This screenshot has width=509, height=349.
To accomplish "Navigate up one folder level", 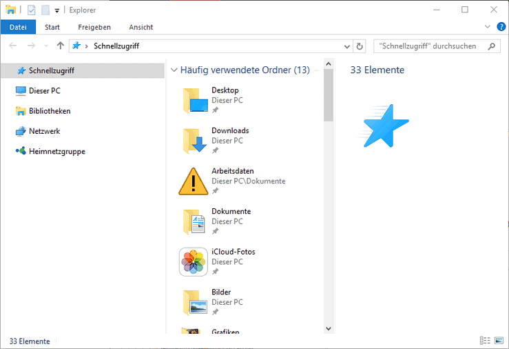I will 61,46.
